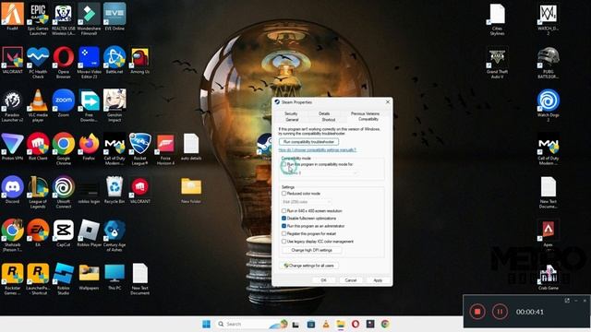Select the Grand Theft Auto V icon
591x332 pixels.
(x=497, y=63)
